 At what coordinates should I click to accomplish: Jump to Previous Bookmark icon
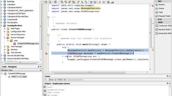tap(78, 2)
